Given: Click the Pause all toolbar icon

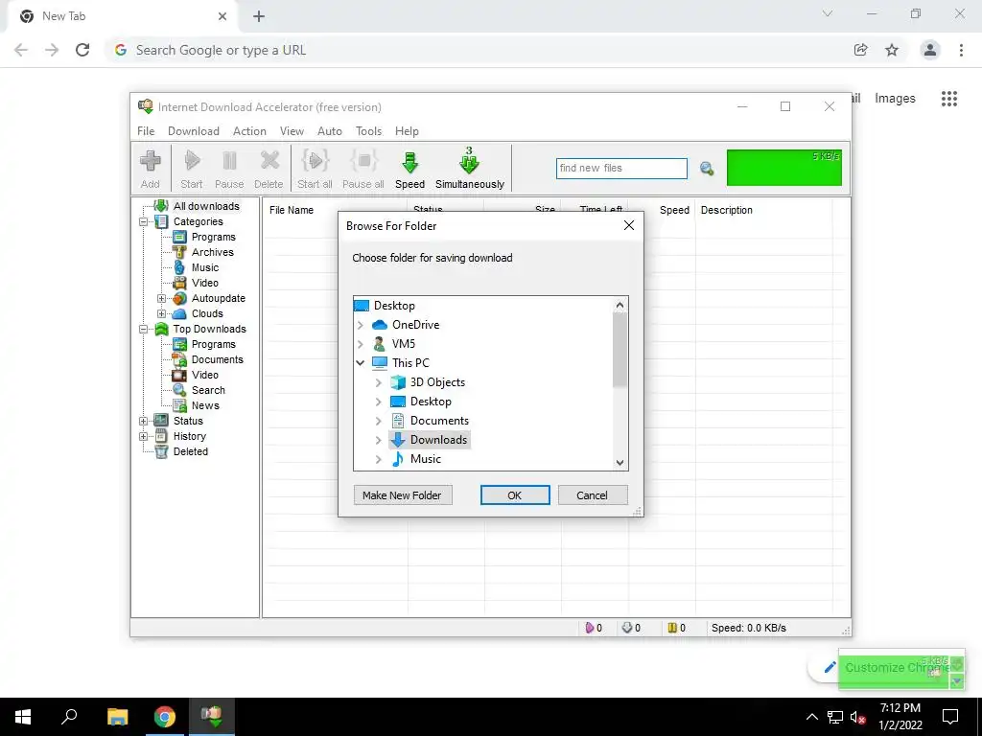Looking at the screenshot, I should tap(363, 169).
